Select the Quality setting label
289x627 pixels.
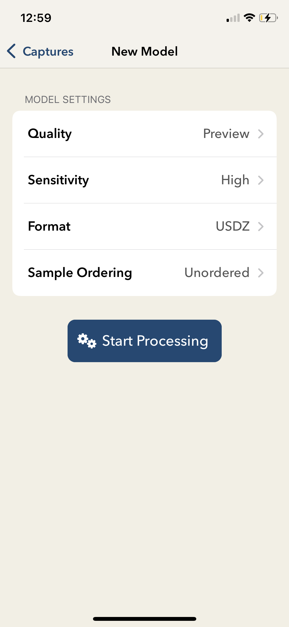(50, 134)
